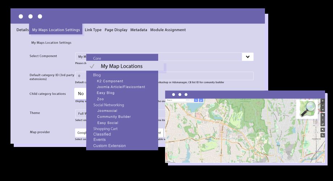
Task: Click the add note icon on map
Action: coord(323,130)
